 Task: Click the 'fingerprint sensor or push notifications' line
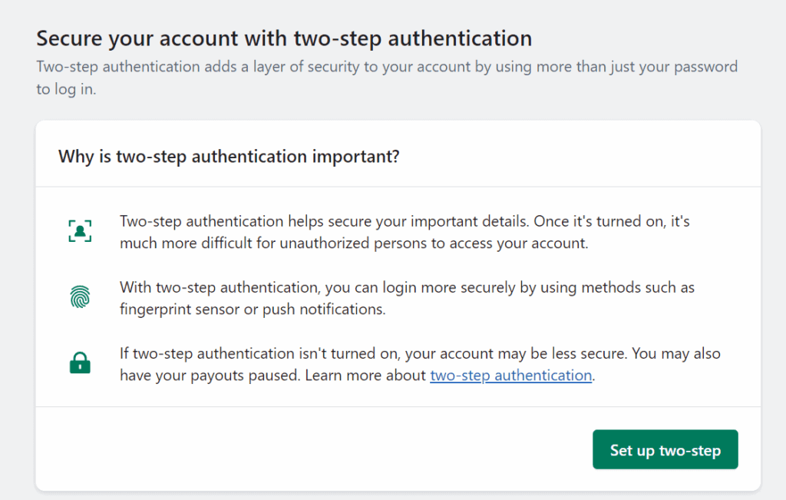tap(253, 310)
